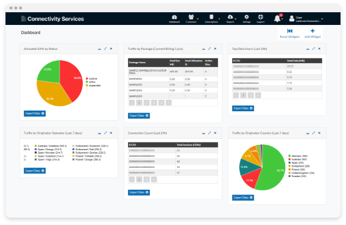Image resolution: width=346 pixels, height=225 pixels.
Task: Export data from Traffic by Originator Operator
Action: (x=35, y=171)
